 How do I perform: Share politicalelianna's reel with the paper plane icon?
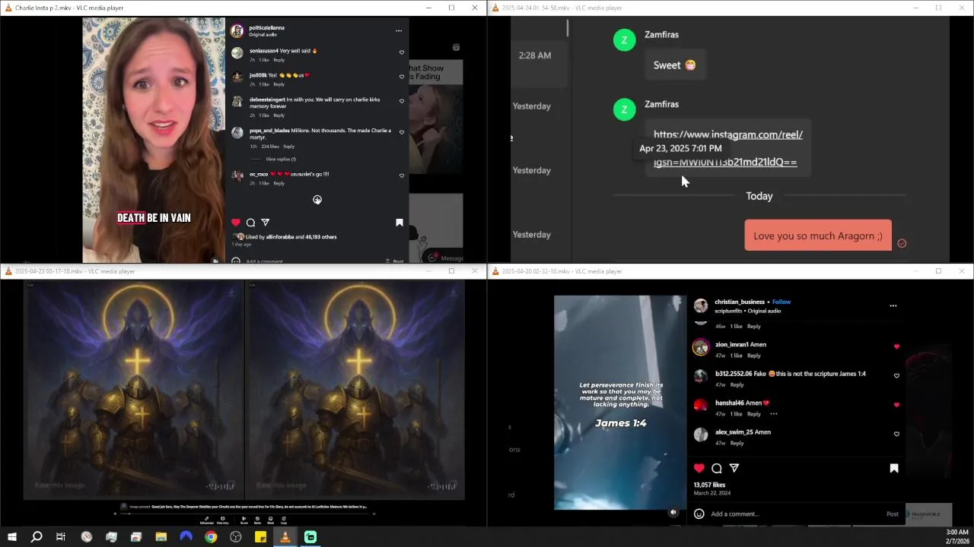click(265, 223)
